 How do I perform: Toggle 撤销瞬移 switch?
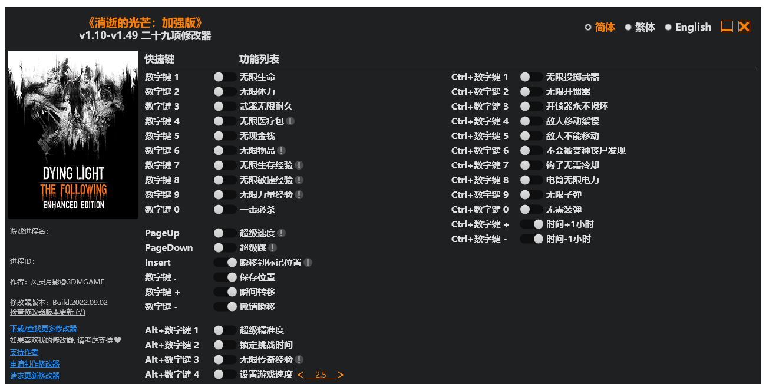point(224,307)
